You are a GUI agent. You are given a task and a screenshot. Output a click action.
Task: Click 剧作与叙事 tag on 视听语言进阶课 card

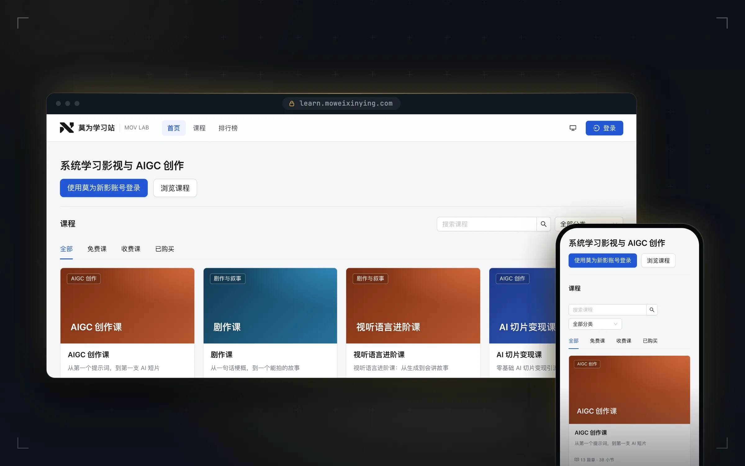click(370, 279)
